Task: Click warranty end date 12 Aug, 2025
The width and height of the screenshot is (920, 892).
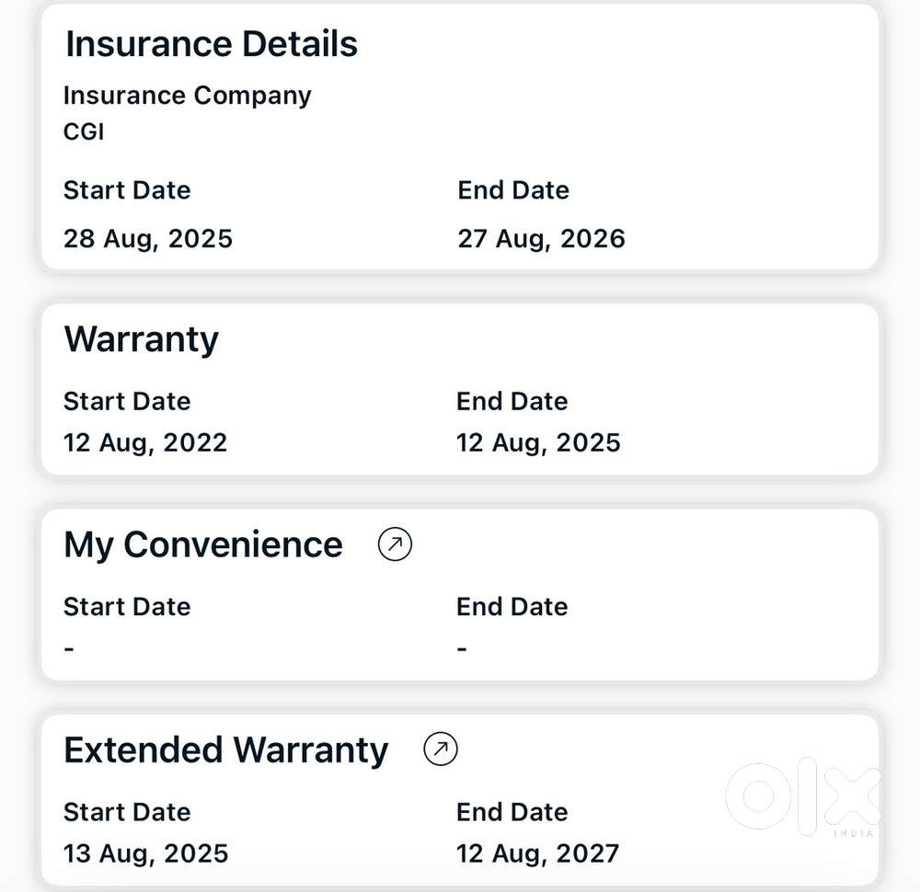Action: tap(538, 442)
